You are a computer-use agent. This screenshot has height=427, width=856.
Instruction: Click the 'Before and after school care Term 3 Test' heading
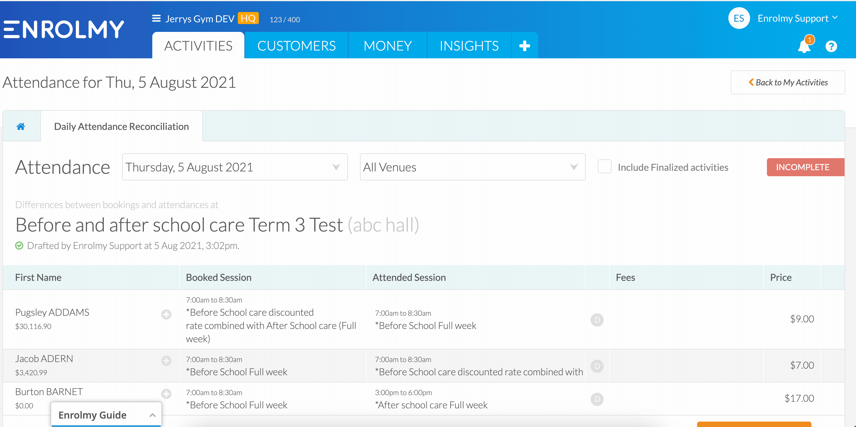coord(179,225)
